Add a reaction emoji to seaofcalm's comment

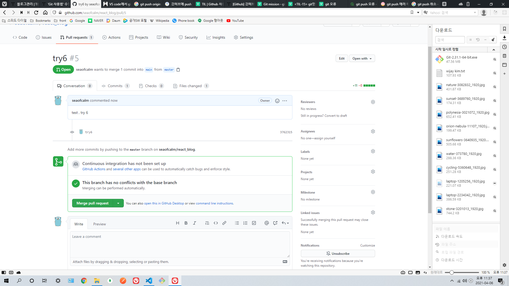pos(277,101)
